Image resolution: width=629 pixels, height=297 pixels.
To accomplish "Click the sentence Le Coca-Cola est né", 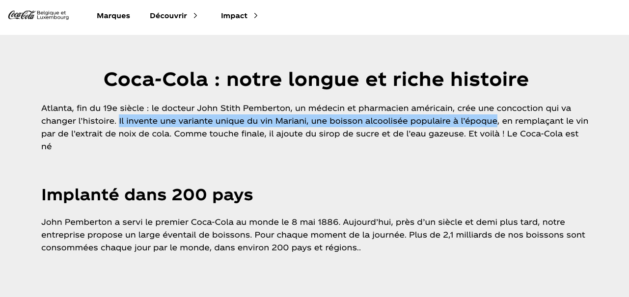I will click(x=543, y=134).
